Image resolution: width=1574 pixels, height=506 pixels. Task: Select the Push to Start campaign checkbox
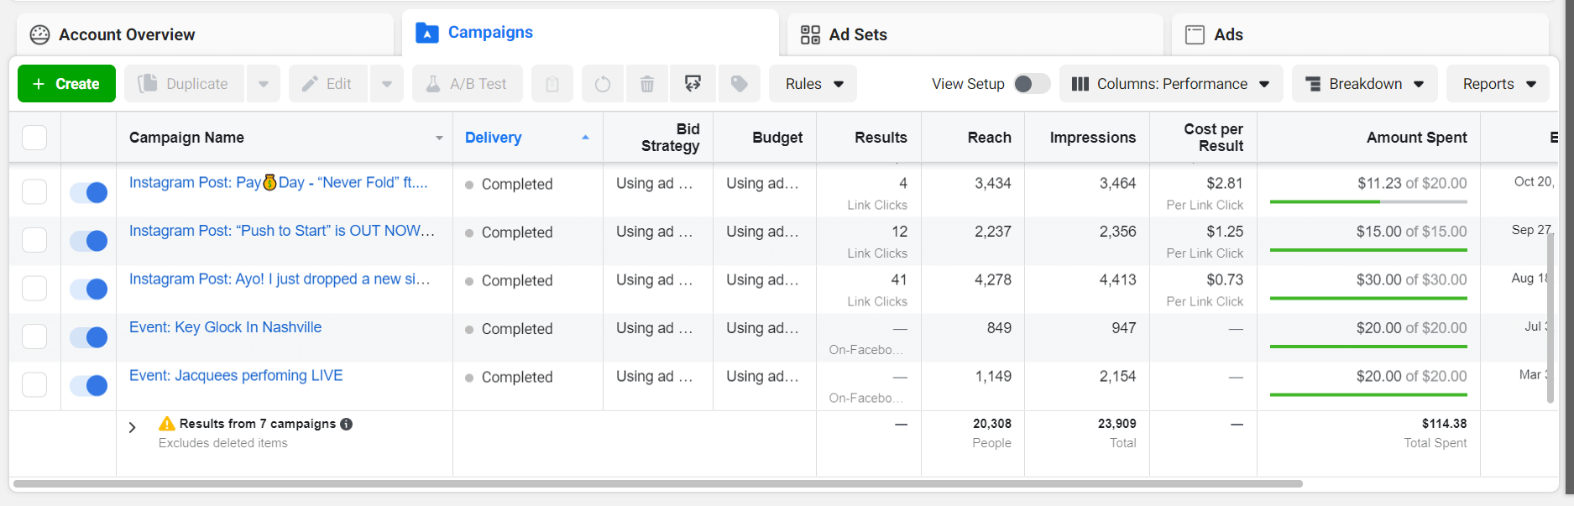34,240
